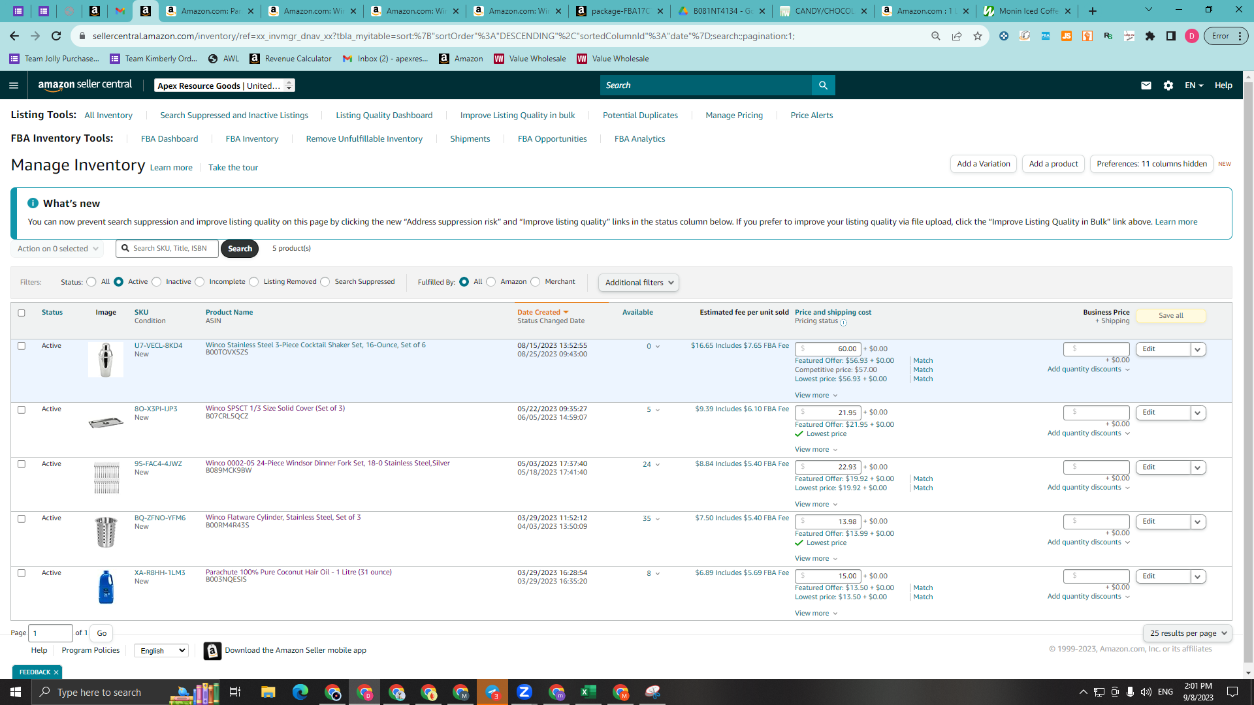Open the browser extensions puzzle icon
The height and width of the screenshot is (705, 1254).
tap(1150, 36)
